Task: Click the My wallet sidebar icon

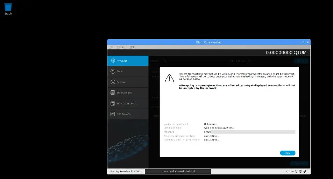Action: coord(113,61)
